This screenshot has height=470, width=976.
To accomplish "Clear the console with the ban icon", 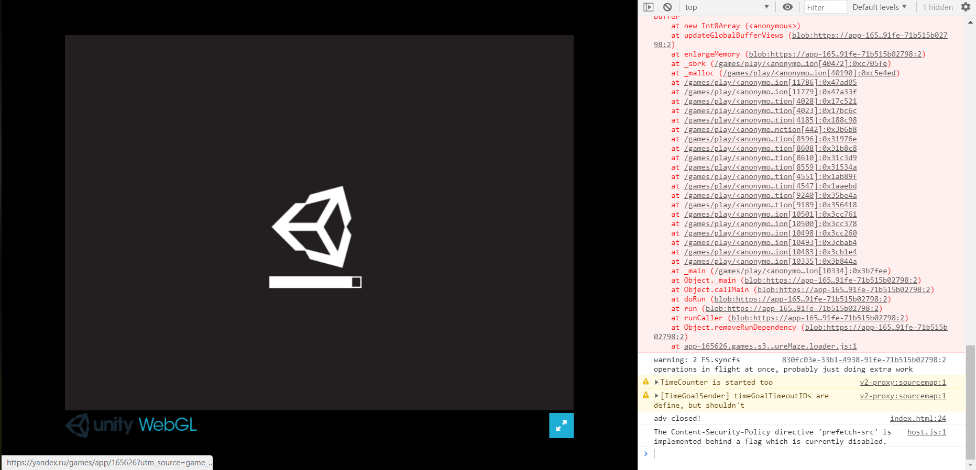I will (x=667, y=7).
